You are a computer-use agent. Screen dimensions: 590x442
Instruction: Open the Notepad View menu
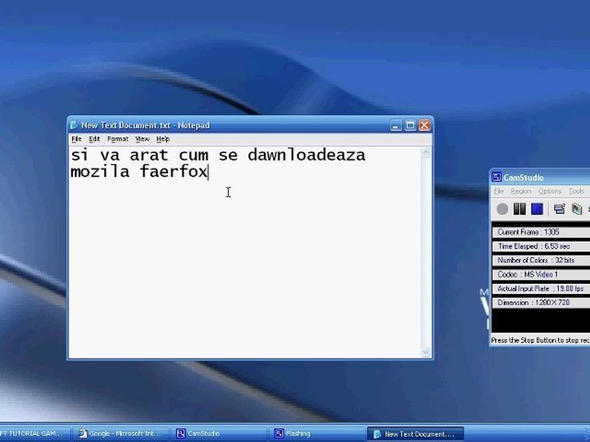pos(142,139)
